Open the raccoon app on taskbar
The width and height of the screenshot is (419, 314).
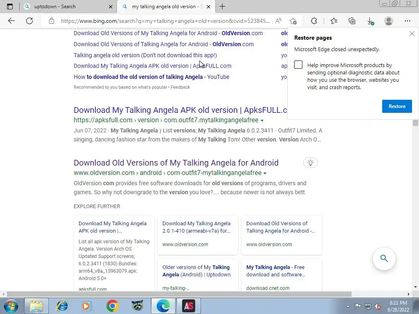coord(137,306)
